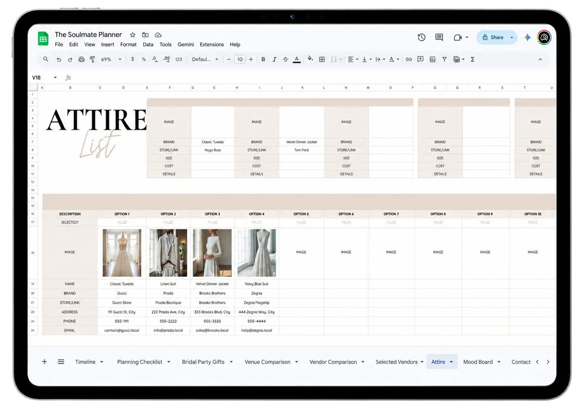The width and height of the screenshot is (578, 409).
Task: Open version history clock icon
Action: (421, 38)
